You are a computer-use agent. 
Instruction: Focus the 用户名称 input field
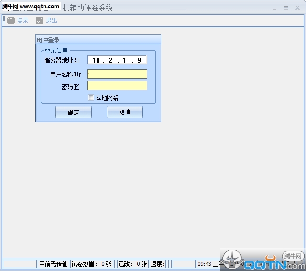click(117, 74)
